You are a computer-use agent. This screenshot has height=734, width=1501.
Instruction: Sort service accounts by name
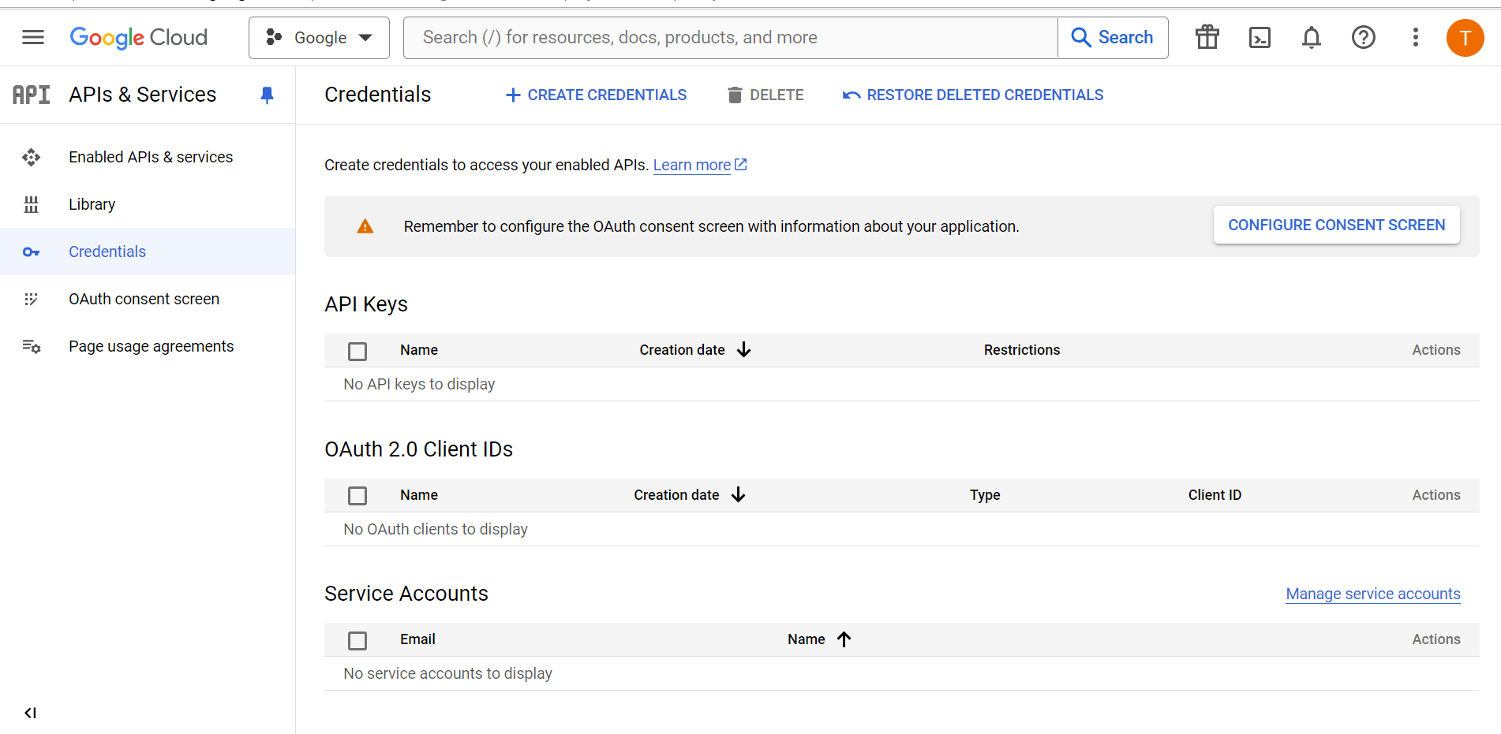[x=819, y=639]
